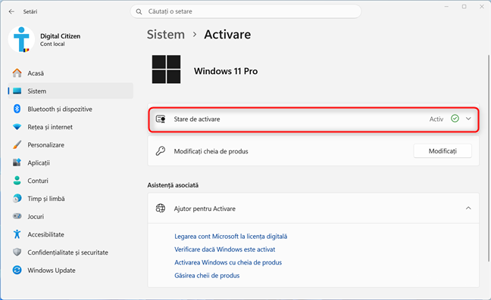Click the Jocuri gamepad icon
The image size is (491, 300).
pos(17,216)
